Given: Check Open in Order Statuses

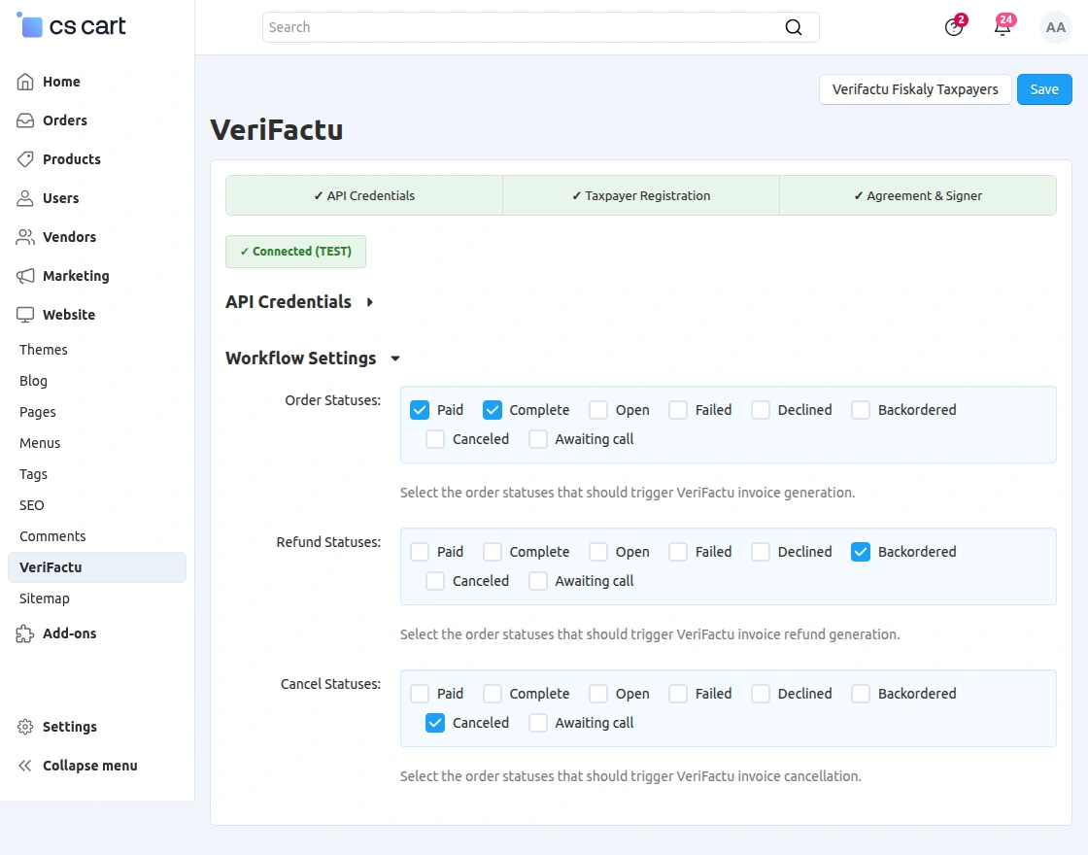Looking at the screenshot, I should (x=598, y=410).
